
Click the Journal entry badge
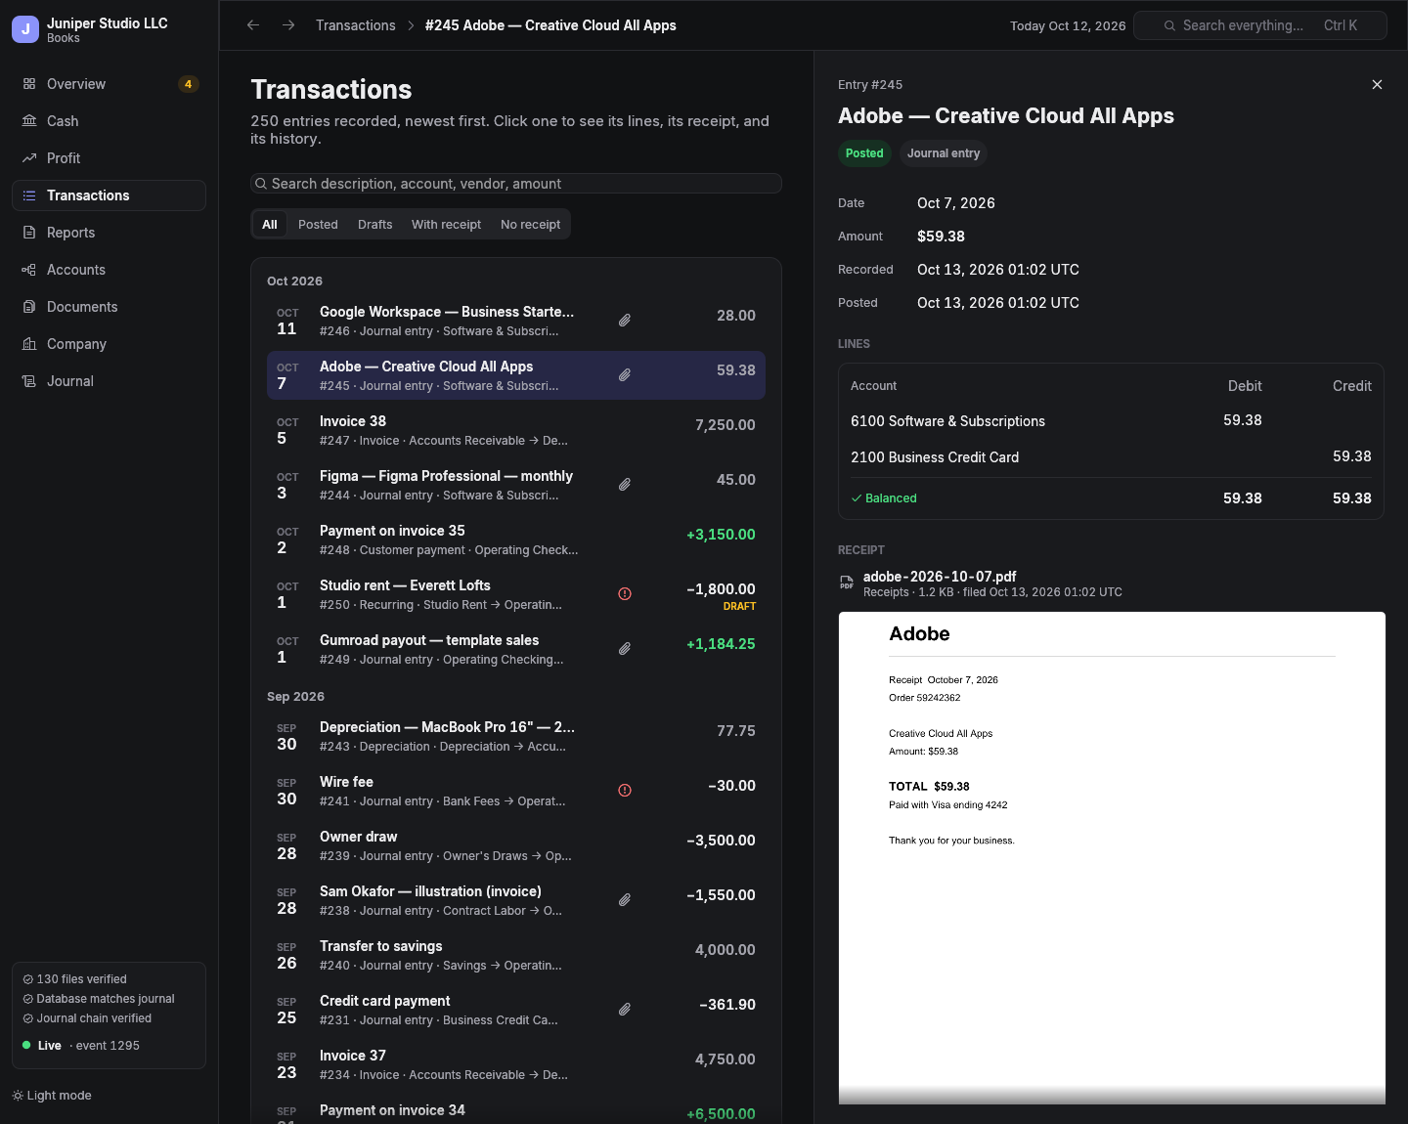click(944, 153)
